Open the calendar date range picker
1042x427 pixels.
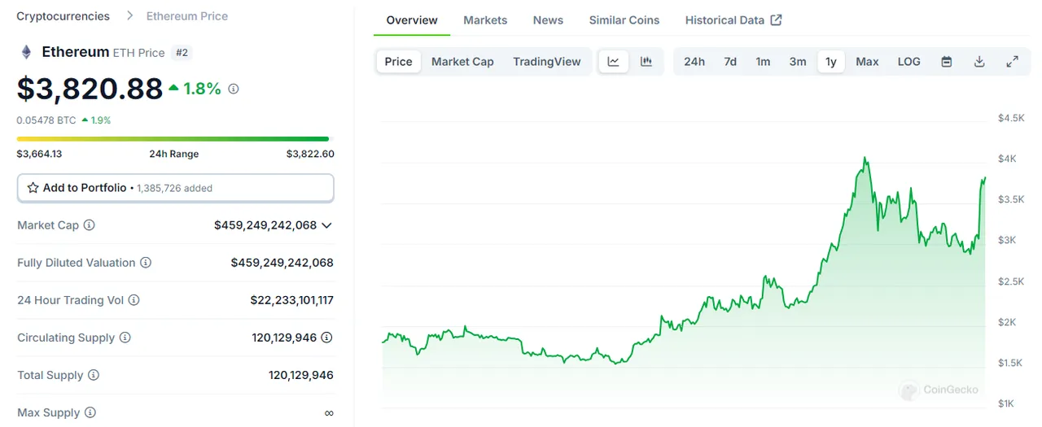947,62
